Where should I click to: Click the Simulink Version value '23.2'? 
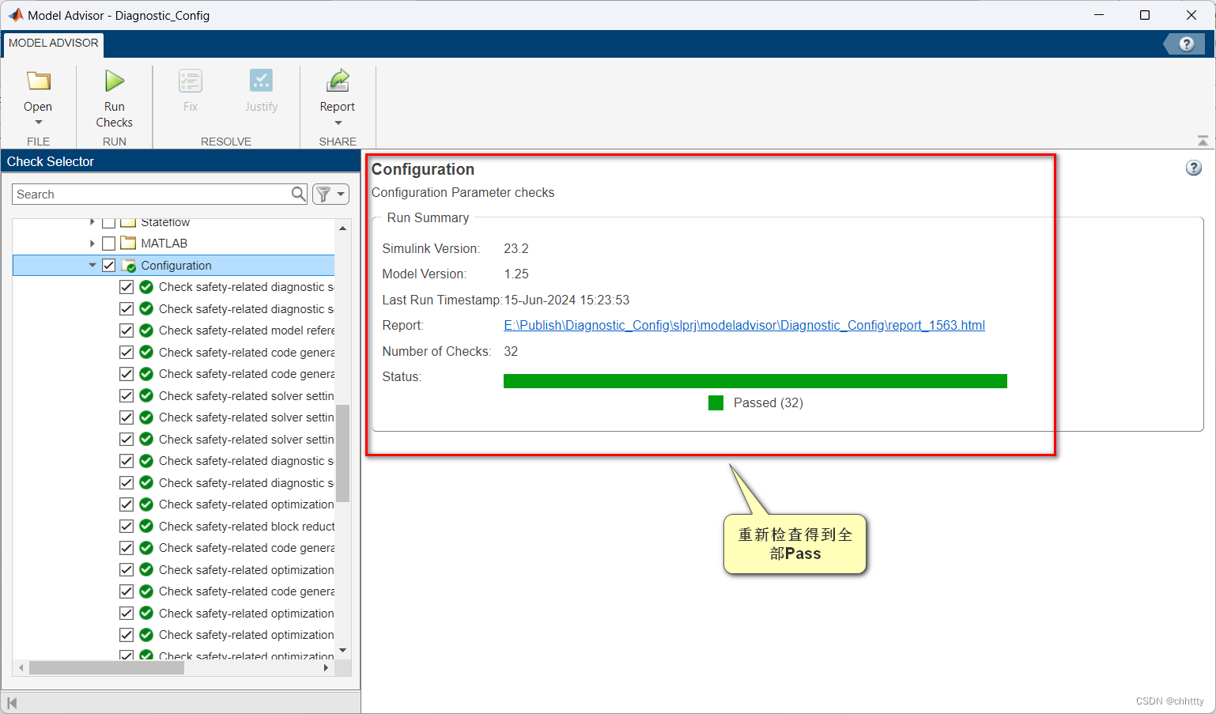[516, 248]
